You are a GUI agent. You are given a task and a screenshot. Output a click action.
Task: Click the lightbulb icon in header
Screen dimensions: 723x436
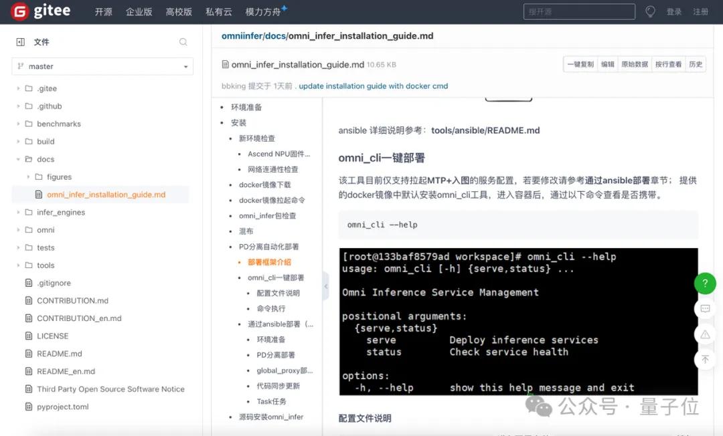point(650,12)
